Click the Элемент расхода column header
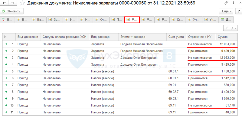242x118 pixels. tap(142, 37)
